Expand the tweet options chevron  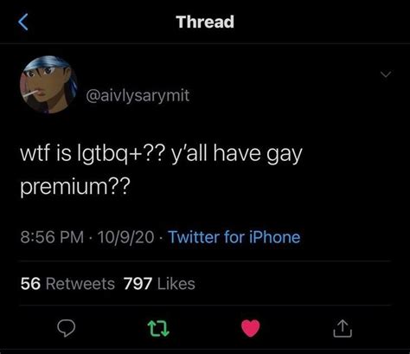click(386, 74)
